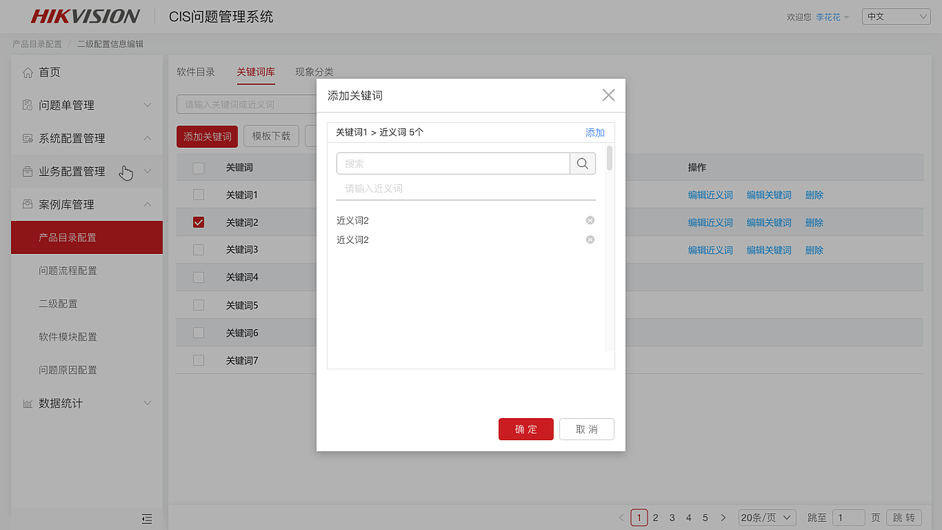This screenshot has width=942, height=530.
Task: Check the 关键词1 row checkbox
Action: pos(198,194)
